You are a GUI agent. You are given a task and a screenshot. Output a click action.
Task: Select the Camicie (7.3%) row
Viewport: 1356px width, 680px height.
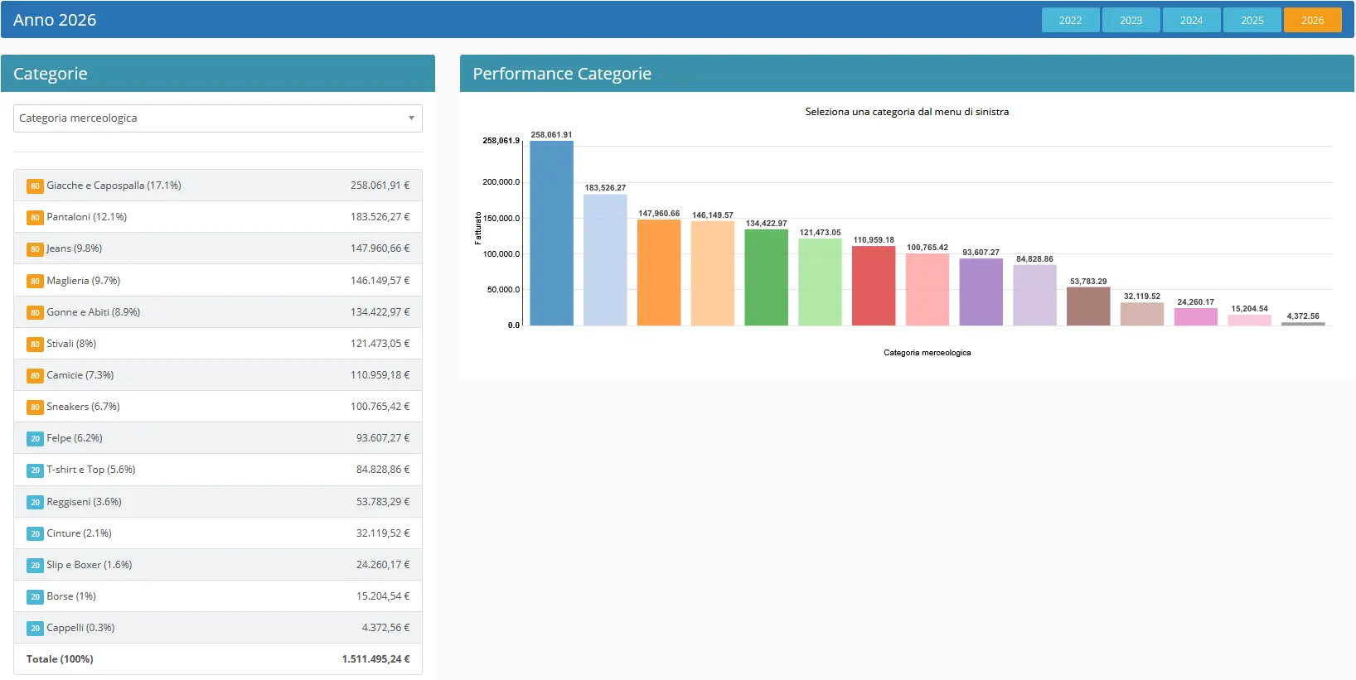click(x=218, y=375)
